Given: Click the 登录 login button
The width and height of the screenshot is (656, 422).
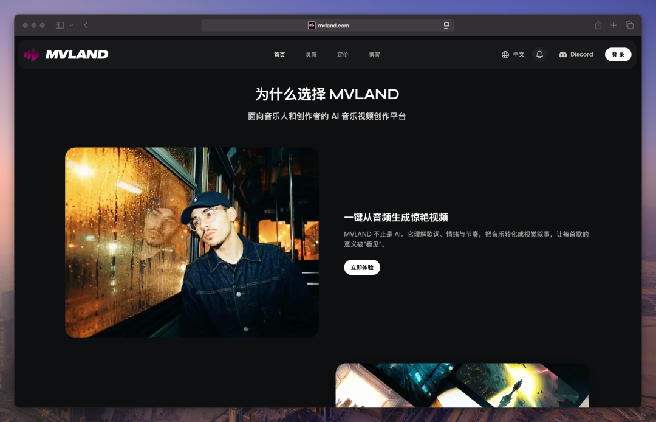Looking at the screenshot, I should (x=618, y=55).
